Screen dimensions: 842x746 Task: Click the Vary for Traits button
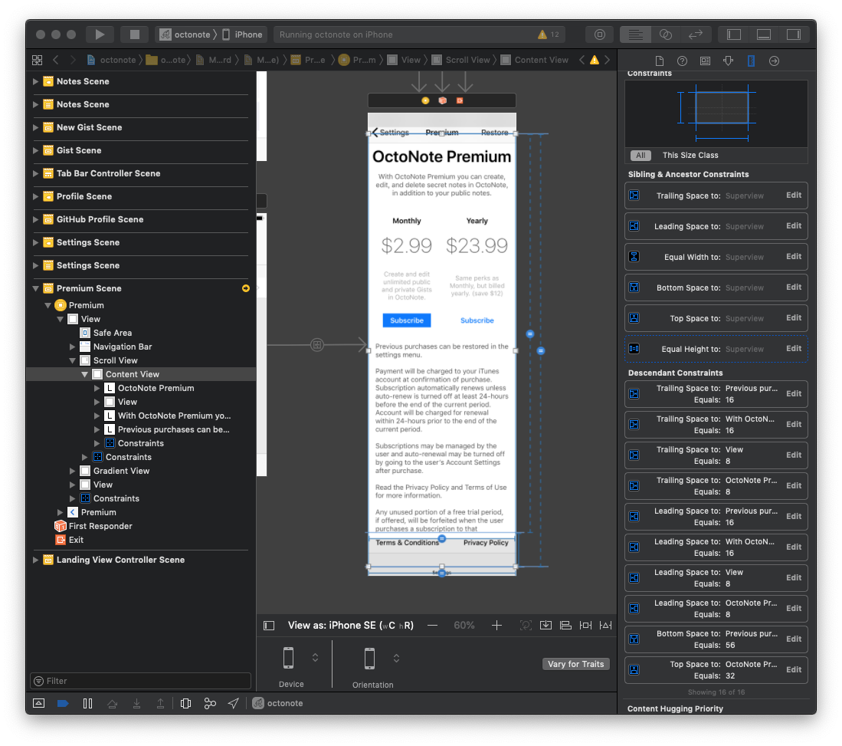click(x=575, y=664)
